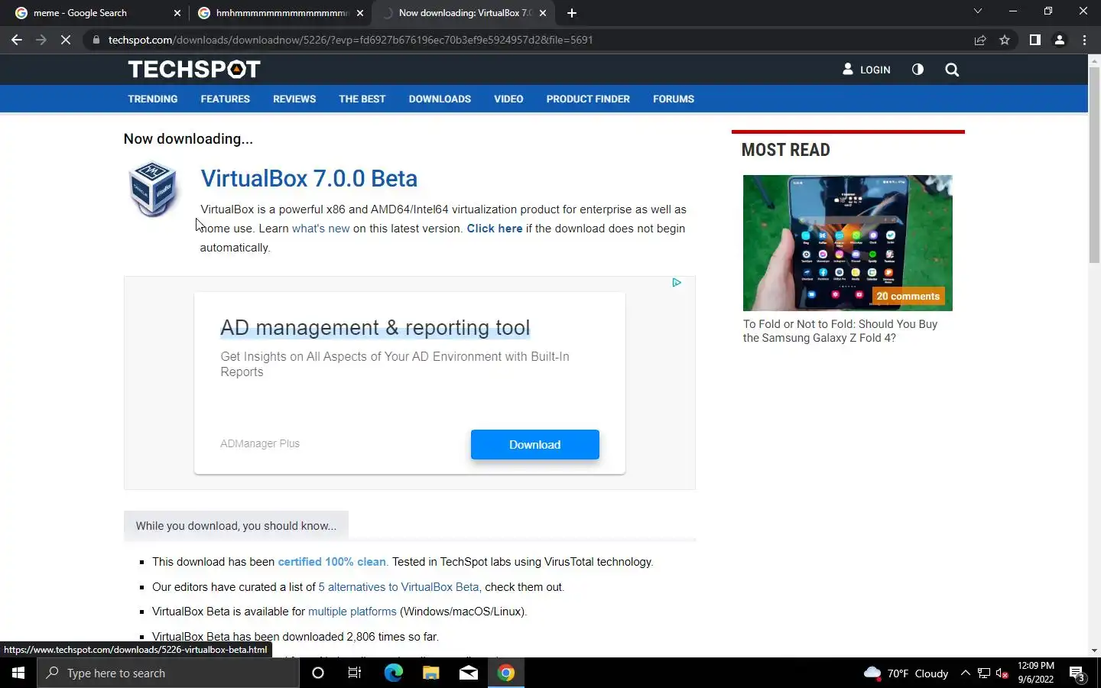This screenshot has height=688, width=1101.
Task: Open the Mail app from the taskbar
Action: click(x=468, y=673)
